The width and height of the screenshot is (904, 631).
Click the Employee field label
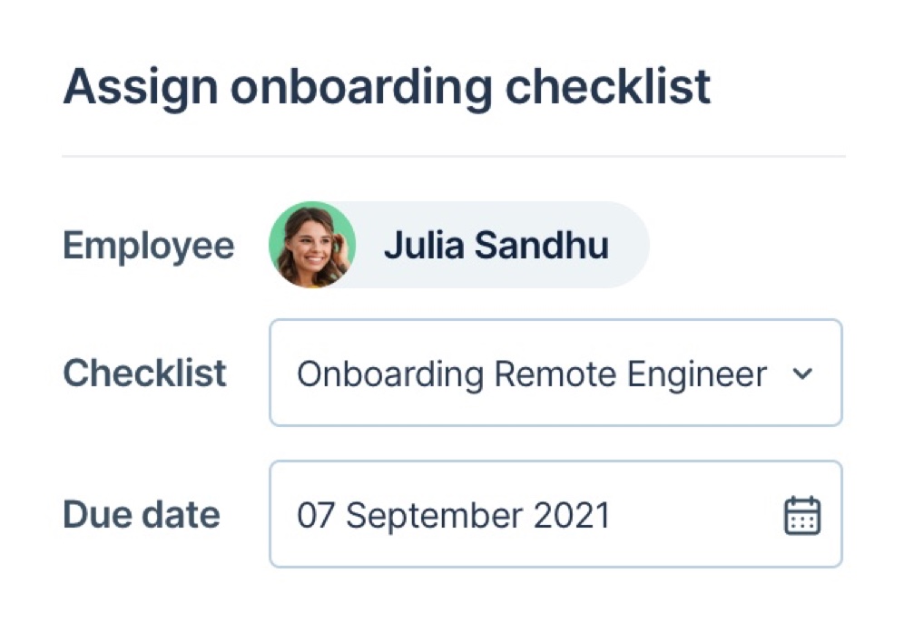148,245
